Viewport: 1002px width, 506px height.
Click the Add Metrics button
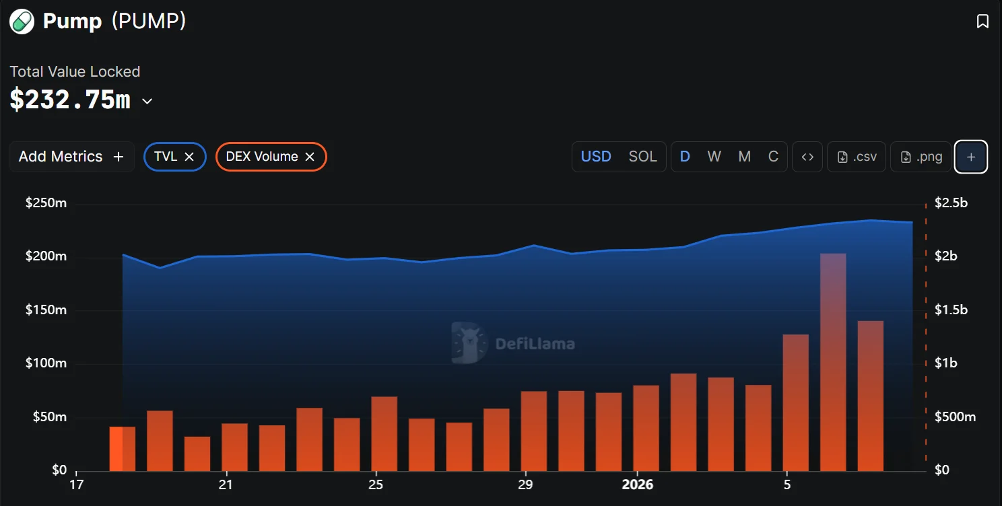(63, 156)
